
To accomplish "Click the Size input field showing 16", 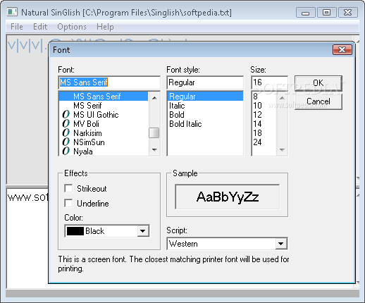I will (270, 82).
